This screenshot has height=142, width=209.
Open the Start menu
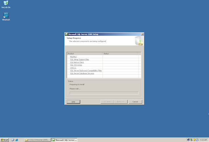point(5,140)
